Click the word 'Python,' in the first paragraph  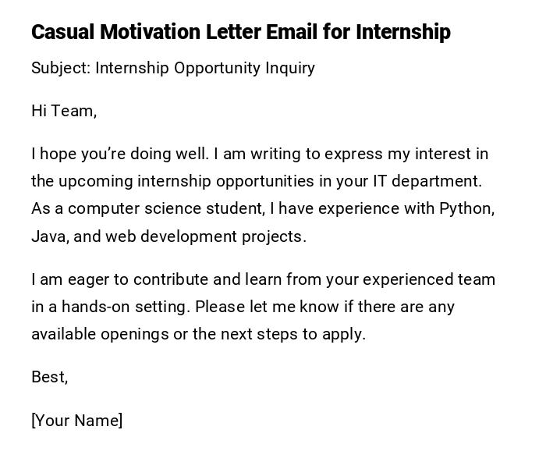pyautogui.click(x=466, y=208)
